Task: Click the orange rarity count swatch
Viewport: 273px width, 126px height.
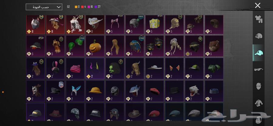Action: [x=76, y=7]
